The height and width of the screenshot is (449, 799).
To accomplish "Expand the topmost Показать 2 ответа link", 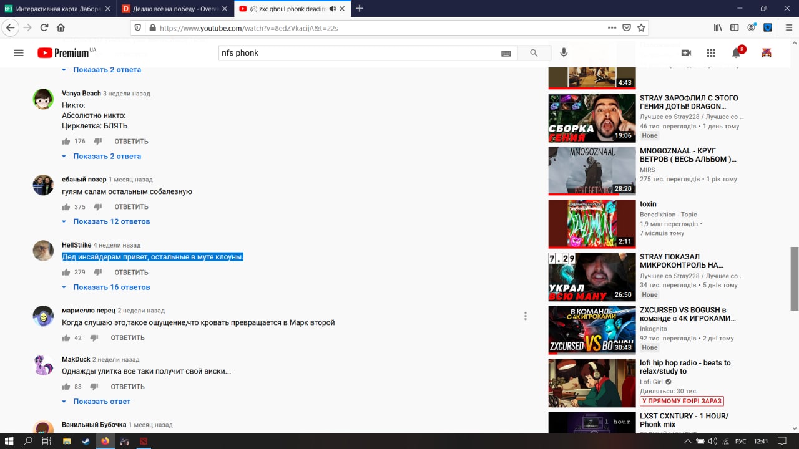I will click(102, 69).
